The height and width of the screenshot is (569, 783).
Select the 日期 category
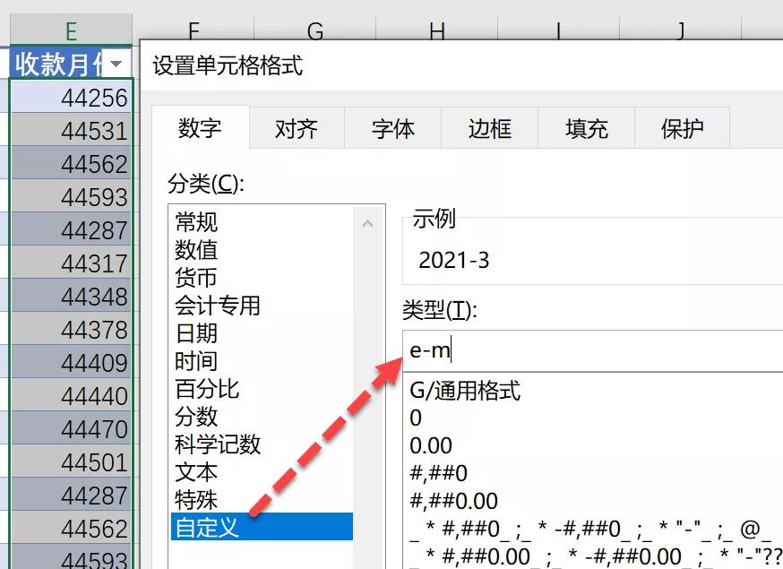196,333
